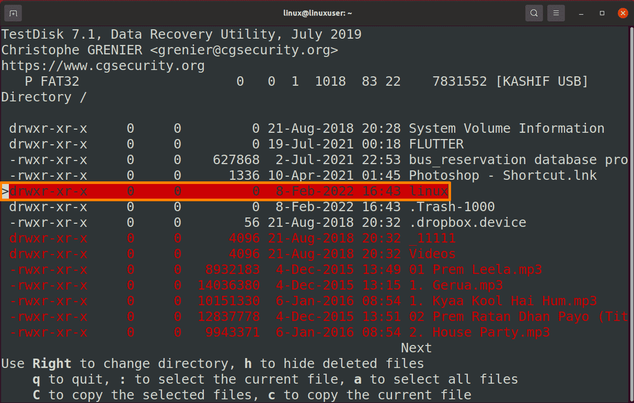Select Photoshop - Shortcut.lnk file
The width and height of the screenshot is (634, 403).
(303, 176)
